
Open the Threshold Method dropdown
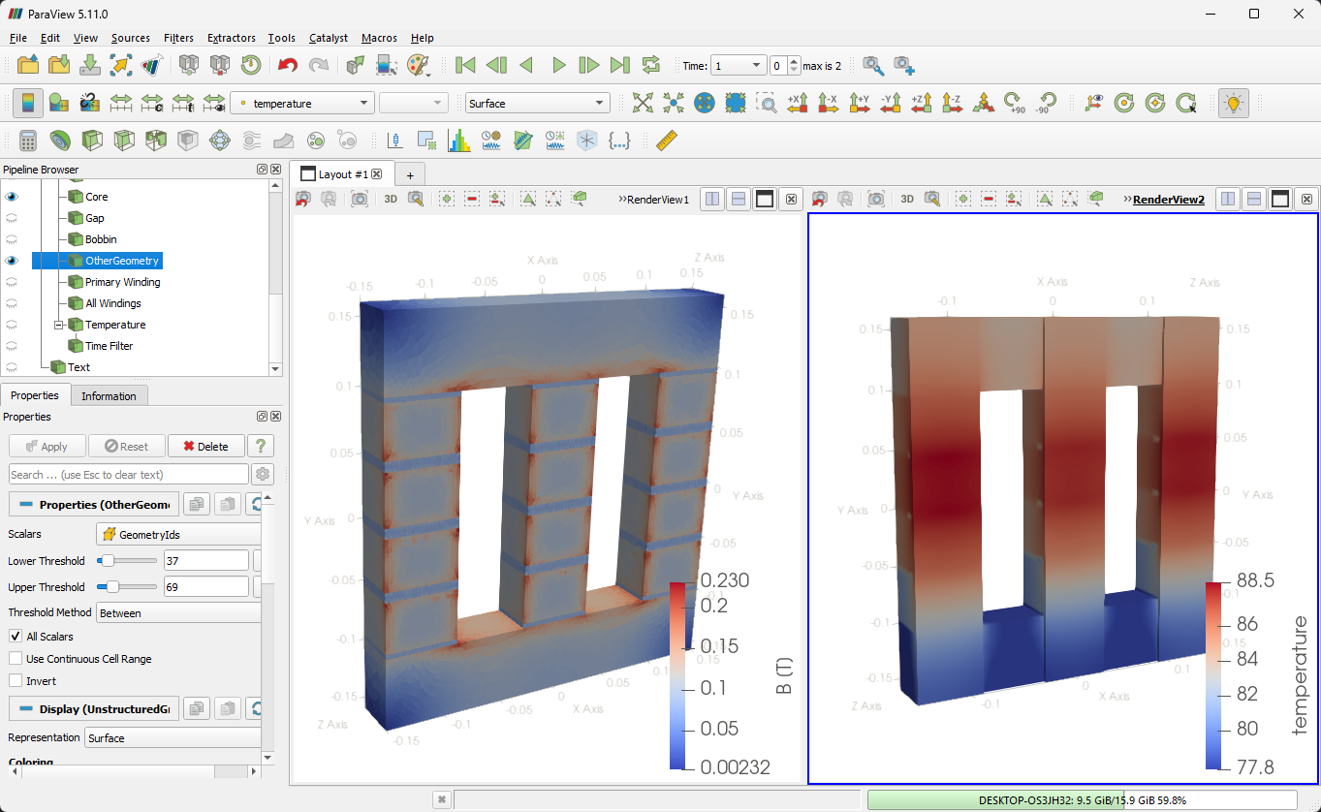(179, 612)
